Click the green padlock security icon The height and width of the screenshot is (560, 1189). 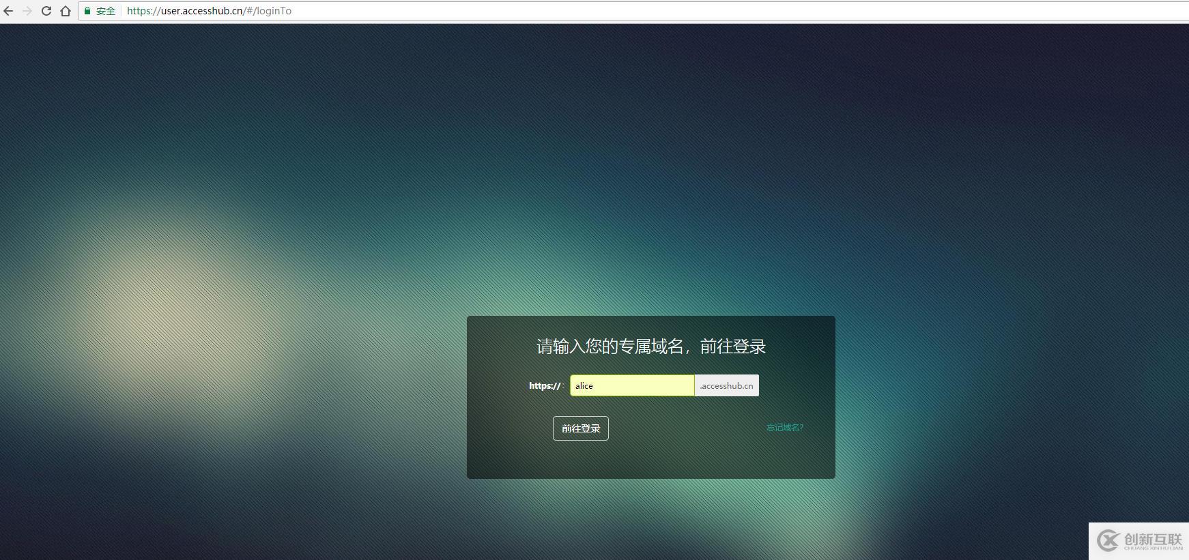pos(87,11)
